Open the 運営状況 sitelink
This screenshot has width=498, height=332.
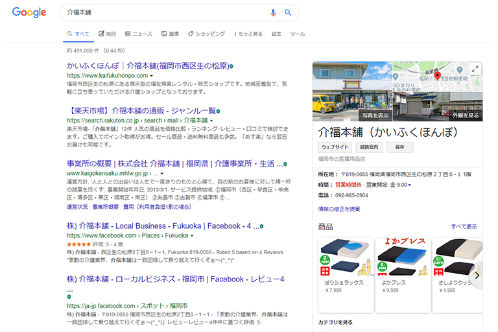point(77,207)
